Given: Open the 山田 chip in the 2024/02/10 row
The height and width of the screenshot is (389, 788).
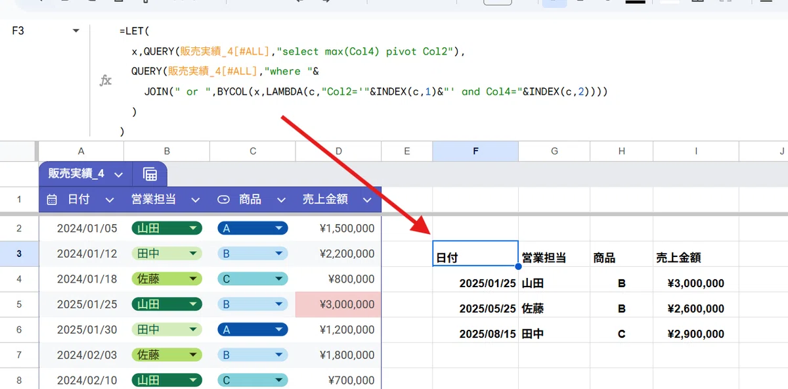Looking at the screenshot, I should [x=167, y=380].
